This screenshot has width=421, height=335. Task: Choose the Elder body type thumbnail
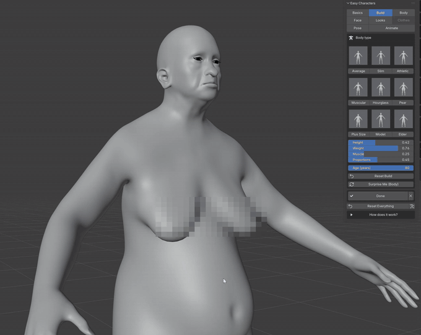pyautogui.click(x=403, y=119)
